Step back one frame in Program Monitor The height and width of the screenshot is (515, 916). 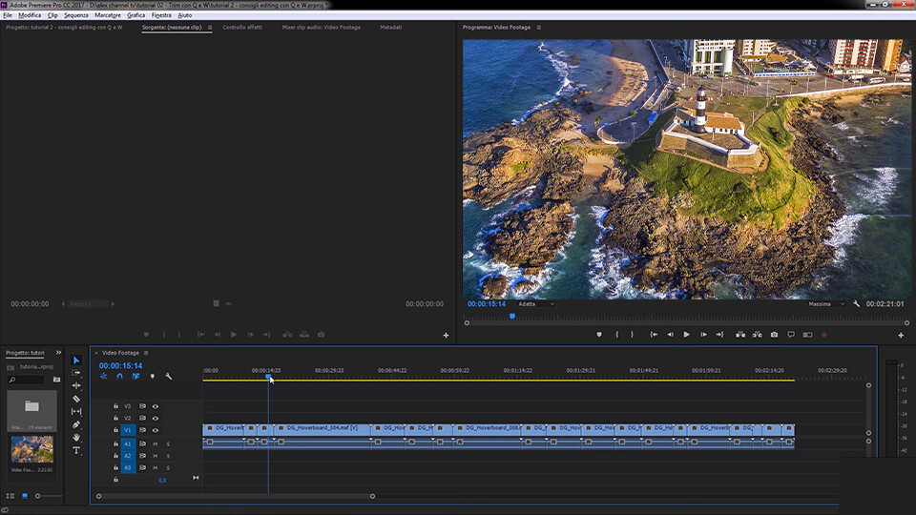(x=670, y=335)
